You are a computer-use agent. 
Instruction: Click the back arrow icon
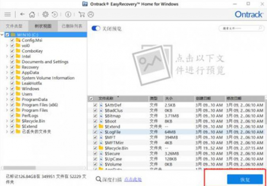click(x=22, y=15)
